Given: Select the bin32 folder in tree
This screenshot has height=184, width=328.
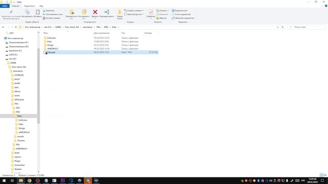Looking at the screenshot, I should pyautogui.click(x=17, y=79).
